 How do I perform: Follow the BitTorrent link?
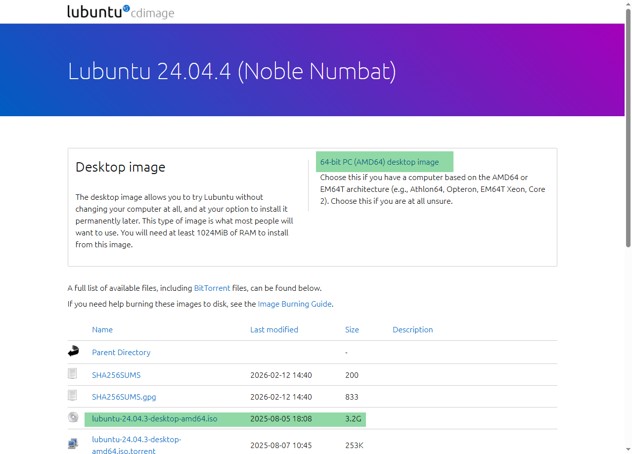212,288
